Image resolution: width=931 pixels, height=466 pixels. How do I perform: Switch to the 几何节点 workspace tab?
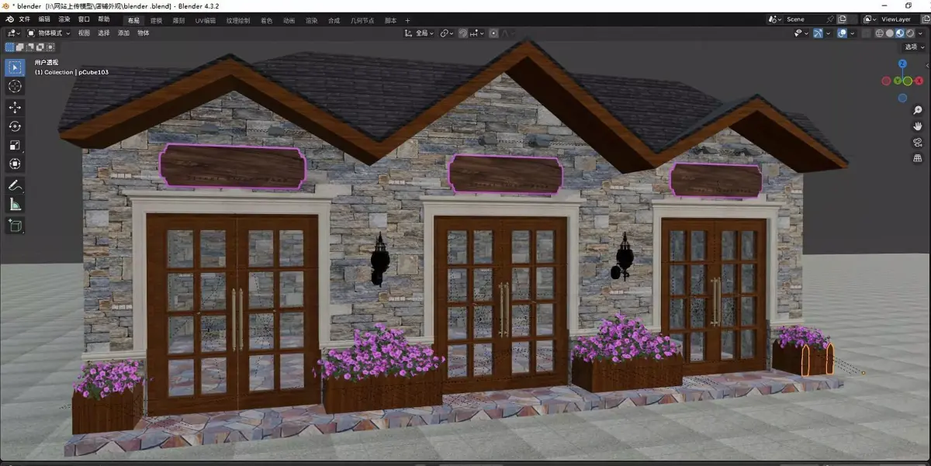point(362,20)
